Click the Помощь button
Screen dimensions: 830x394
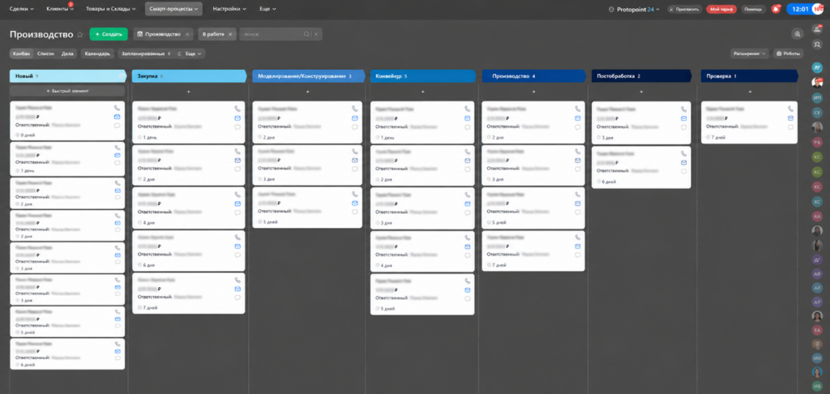tap(753, 9)
